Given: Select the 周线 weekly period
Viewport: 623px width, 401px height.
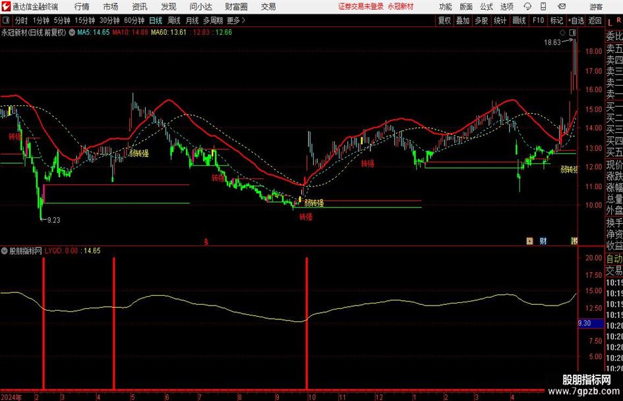Looking at the screenshot, I should [174, 20].
